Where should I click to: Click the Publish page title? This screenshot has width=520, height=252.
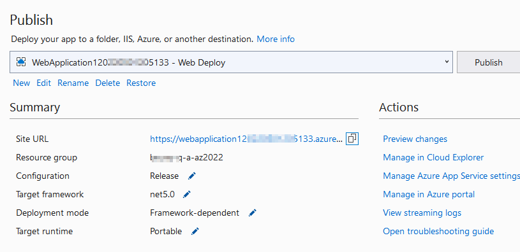(x=31, y=20)
